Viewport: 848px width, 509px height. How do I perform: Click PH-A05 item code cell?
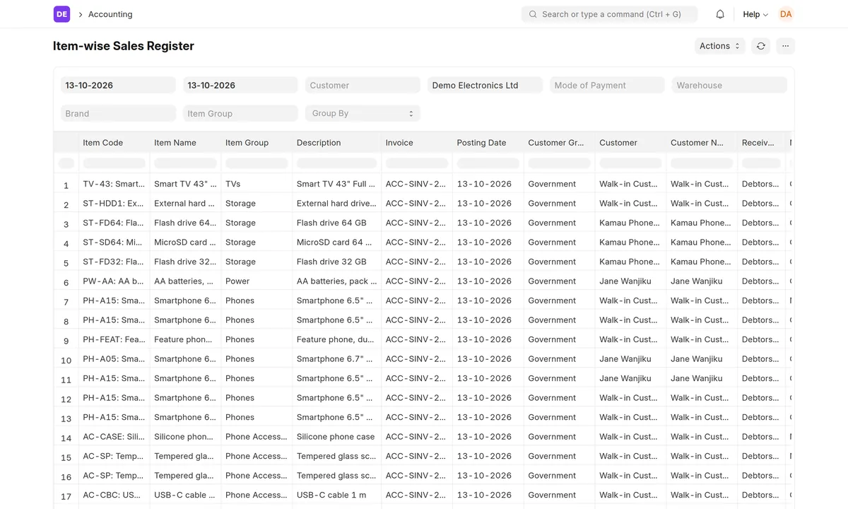(114, 358)
